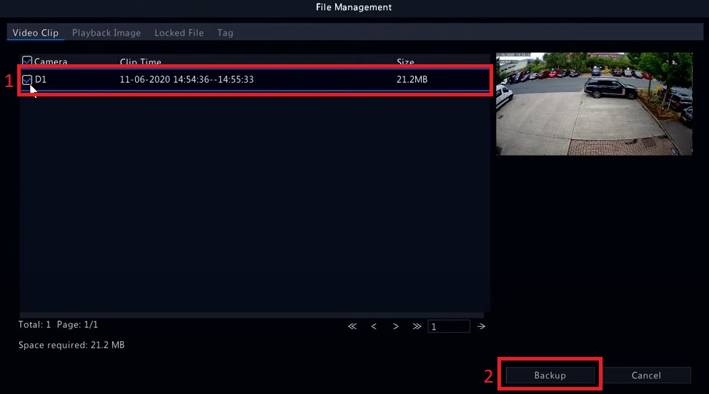Jump to the last page of results

tap(417, 326)
